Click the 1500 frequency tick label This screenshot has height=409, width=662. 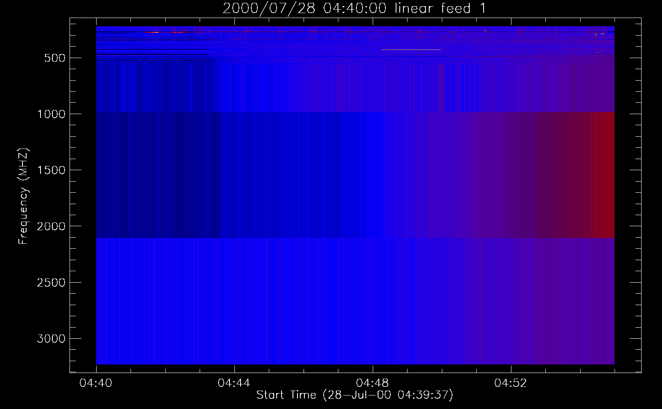point(51,170)
